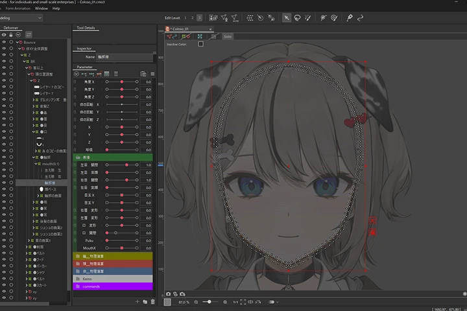Click the random pose icon in Parameter toolbar
The image size is (467, 311).
point(143,74)
